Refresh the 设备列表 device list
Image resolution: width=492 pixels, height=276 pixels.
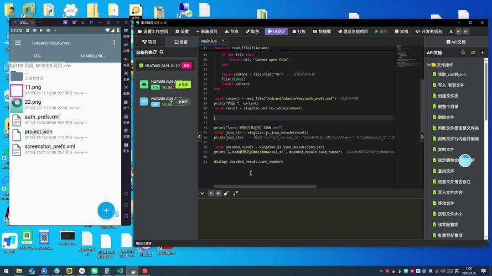point(155,52)
